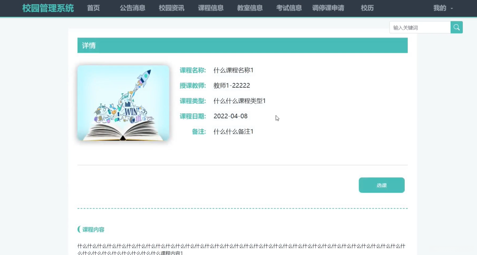The height and width of the screenshot is (255, 477).
Task: Go to 考试信息 from the navbar
Action: click(289, 8)
